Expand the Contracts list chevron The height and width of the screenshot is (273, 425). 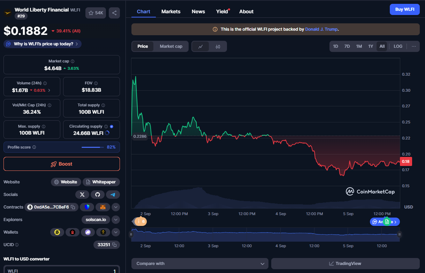tap(116, 207)
